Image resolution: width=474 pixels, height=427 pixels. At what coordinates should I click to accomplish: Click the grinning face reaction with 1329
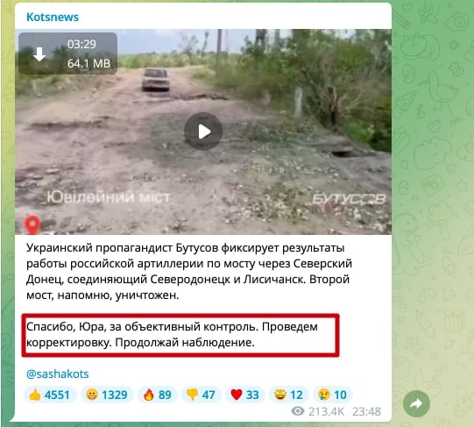click(x=107, y=395)
